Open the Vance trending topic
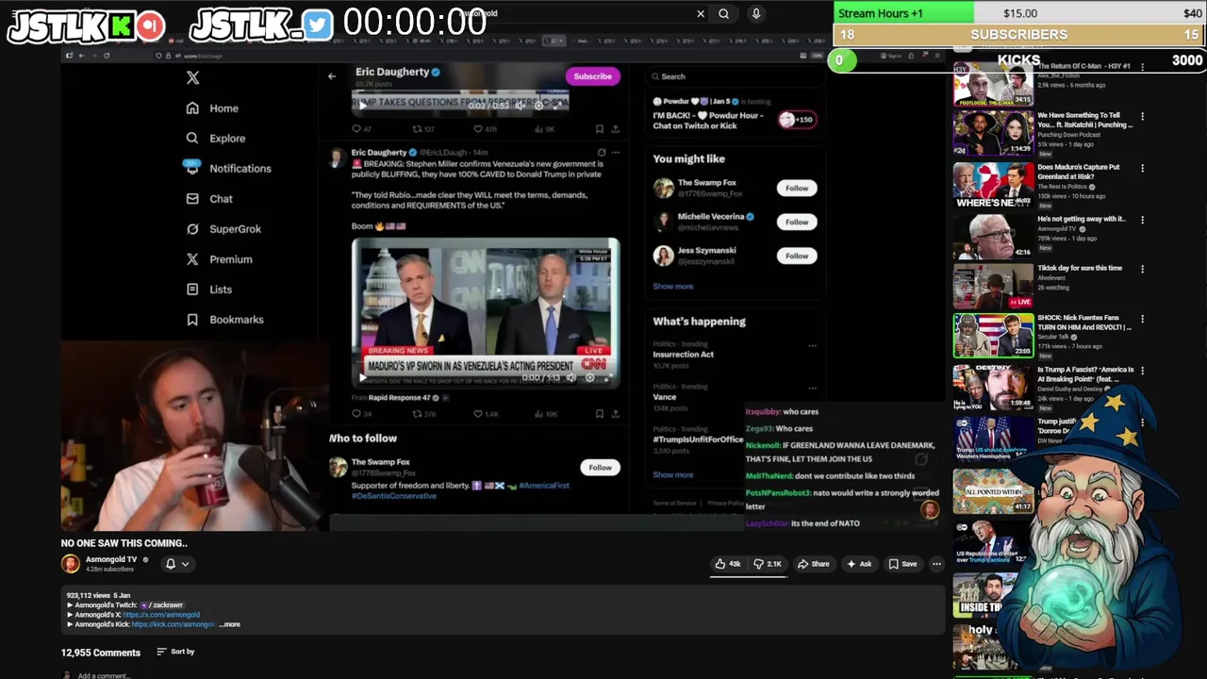 click(664, 397)
